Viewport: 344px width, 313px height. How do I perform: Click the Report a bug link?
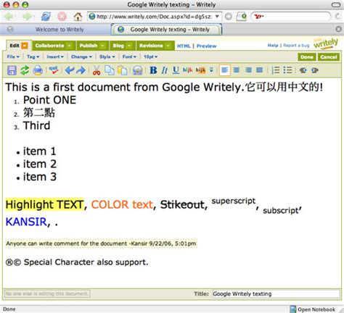[296, 45]
